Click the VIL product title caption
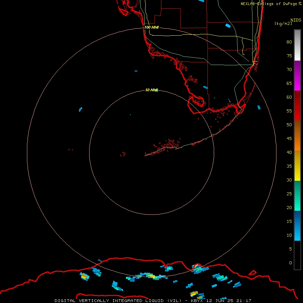 pos(153,301)
